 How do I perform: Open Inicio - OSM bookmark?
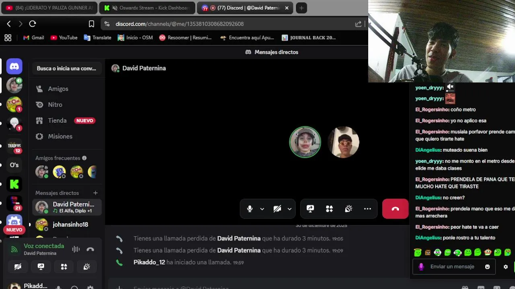point(135,38)
